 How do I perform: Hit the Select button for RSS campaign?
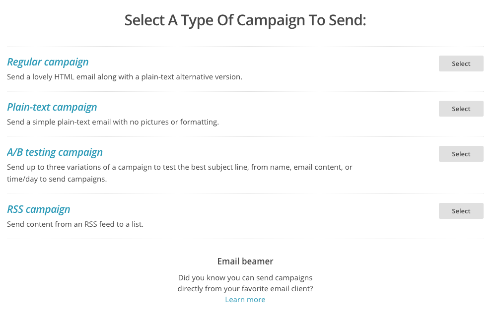(461, 211)
